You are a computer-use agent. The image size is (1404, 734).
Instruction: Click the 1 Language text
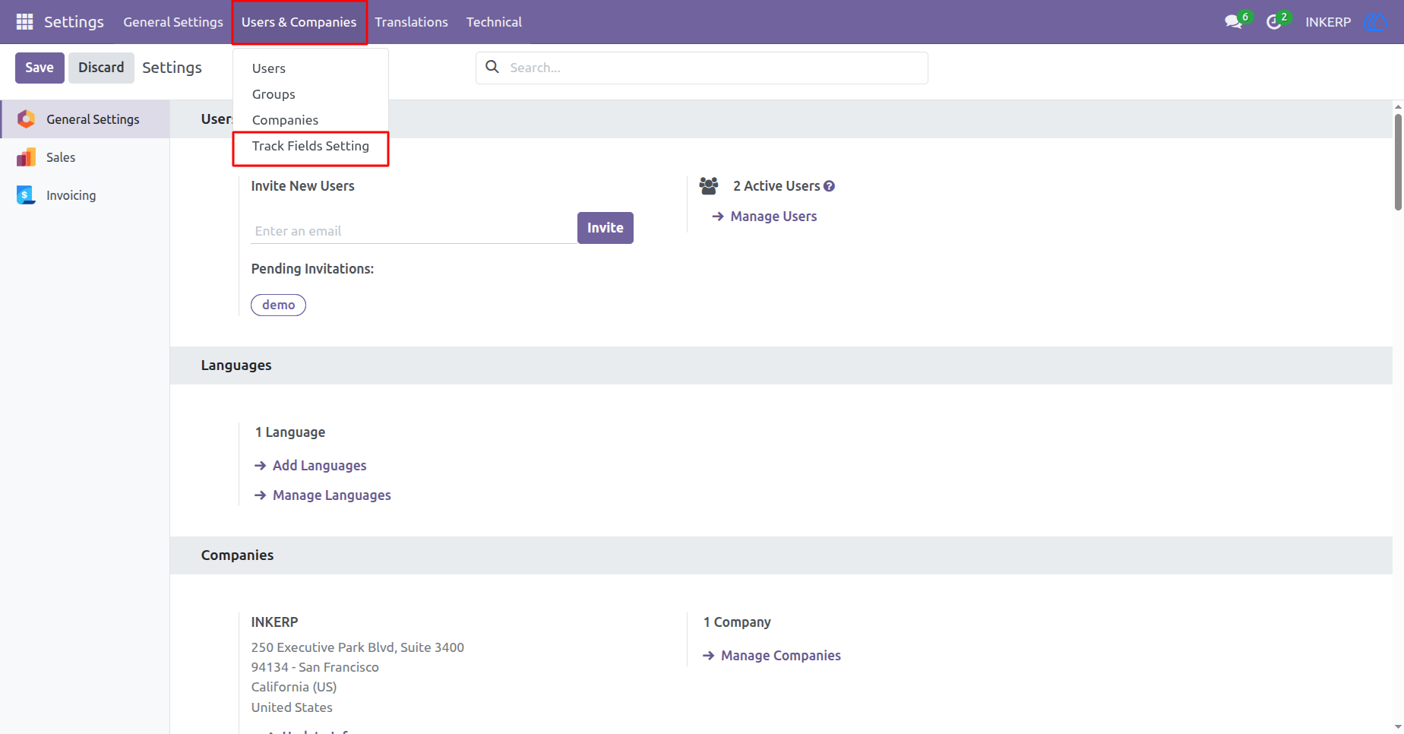coord(290,432)
